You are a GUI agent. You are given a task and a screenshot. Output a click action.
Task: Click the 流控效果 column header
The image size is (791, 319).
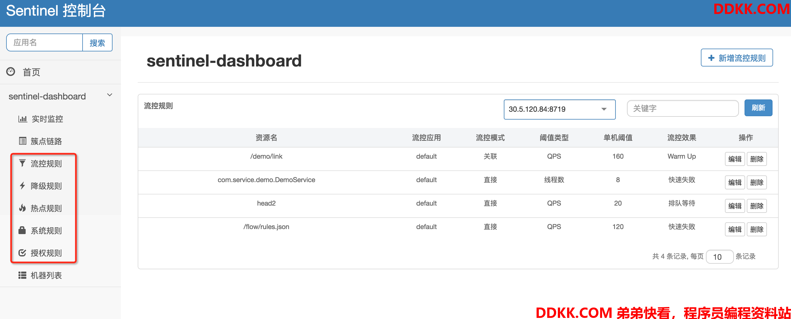pyautogui.click(x=682, y=138)
